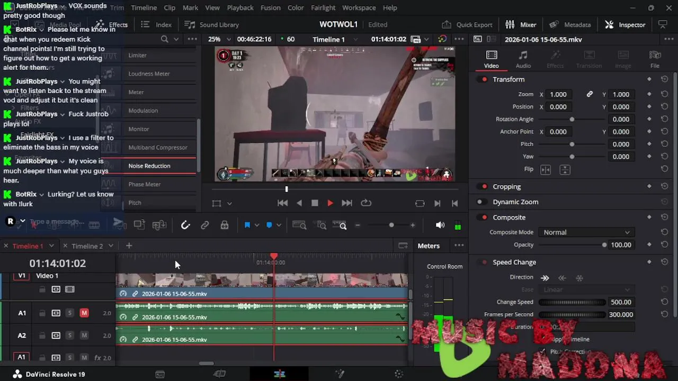Viewport: 678px width, 381px height.
Task: Click the custom zoom icon
Action: click(x=340, y=225)
